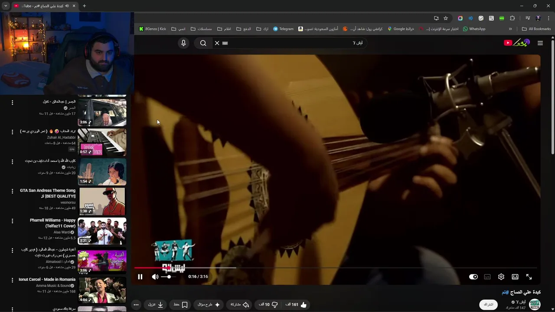The height and width of the screenshot is (312, 555).
Task: Exit full screen using expand arrows icon
Action: [529, 277]
